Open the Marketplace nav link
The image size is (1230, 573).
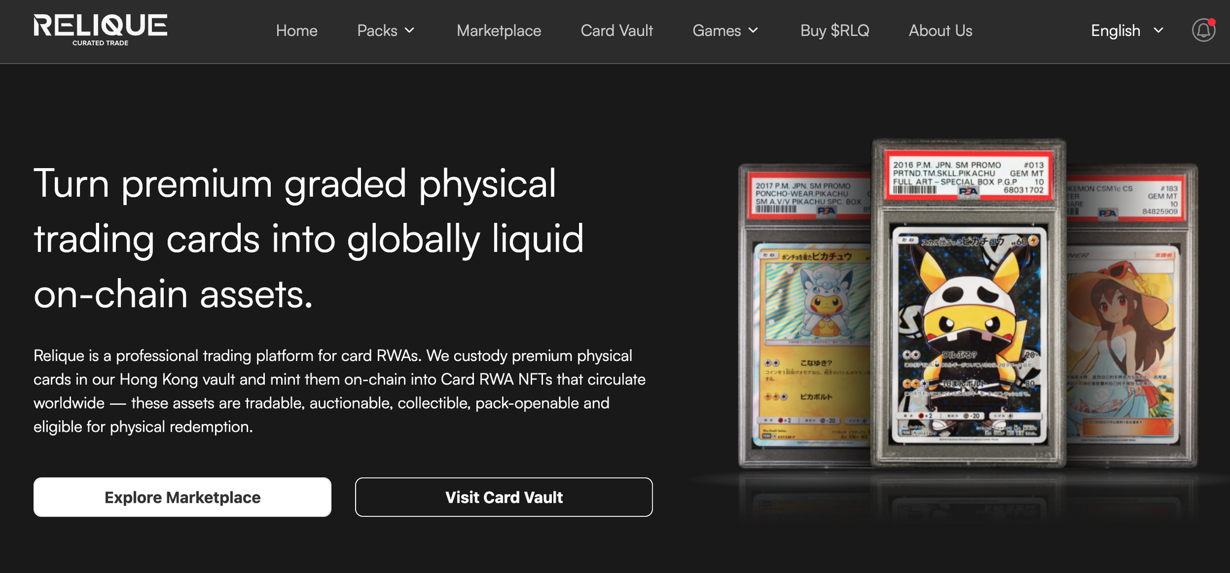pyautogui.click(x=498, y=31)
